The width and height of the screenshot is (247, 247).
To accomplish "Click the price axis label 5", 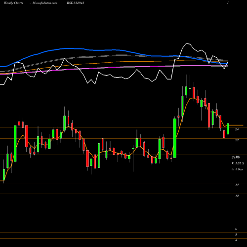I will [x=236, y=235].
